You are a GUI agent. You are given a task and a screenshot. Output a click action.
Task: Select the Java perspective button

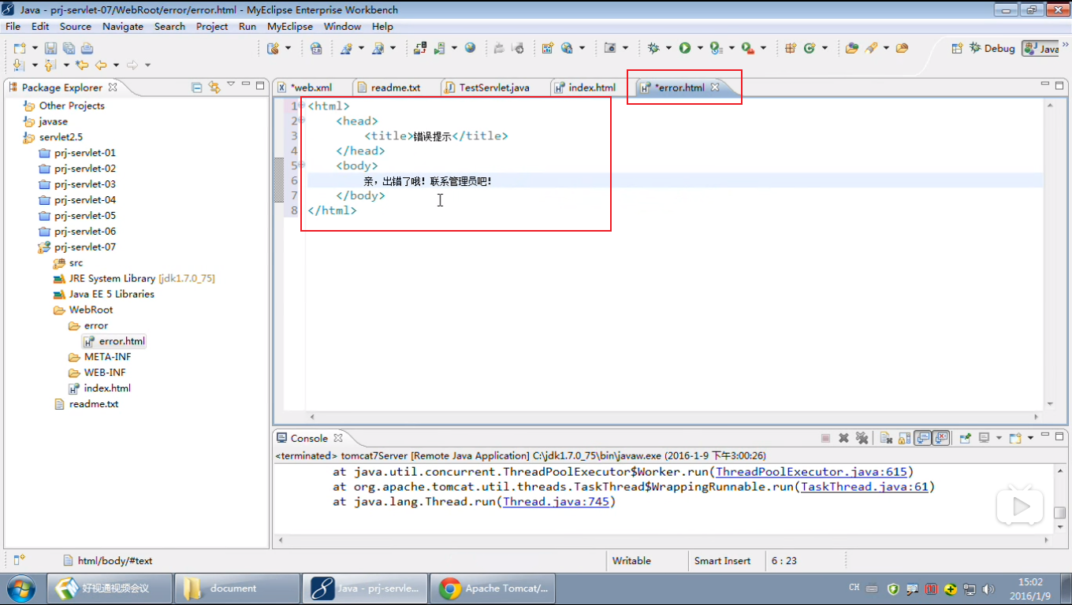[x=1041, y=48]
